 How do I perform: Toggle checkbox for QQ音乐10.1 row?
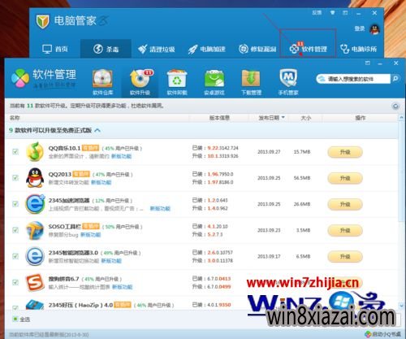coord(15,151)
